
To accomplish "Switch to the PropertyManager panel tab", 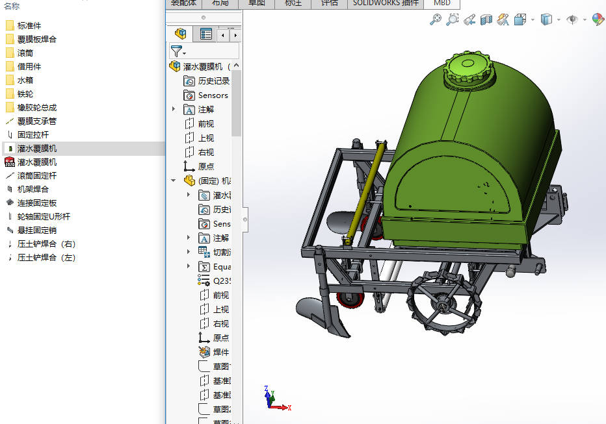I will (x=206, y=34).
